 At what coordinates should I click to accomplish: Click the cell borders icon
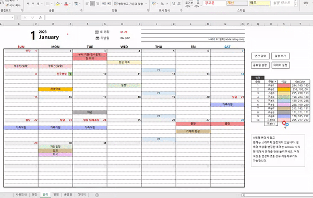coord(48,4)
